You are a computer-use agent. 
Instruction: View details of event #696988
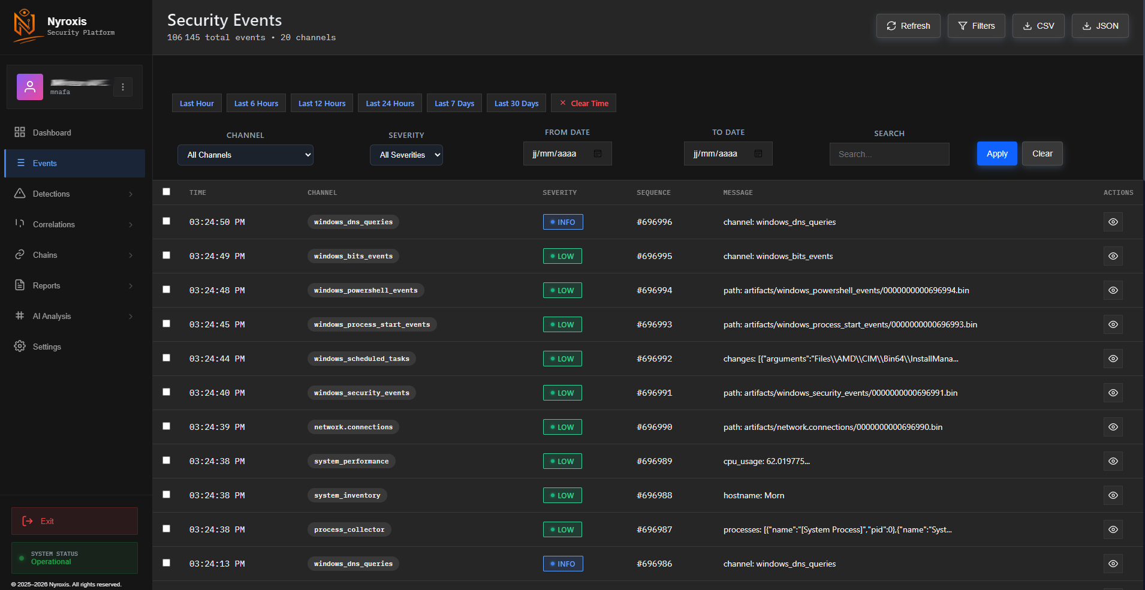point(1113,495)
